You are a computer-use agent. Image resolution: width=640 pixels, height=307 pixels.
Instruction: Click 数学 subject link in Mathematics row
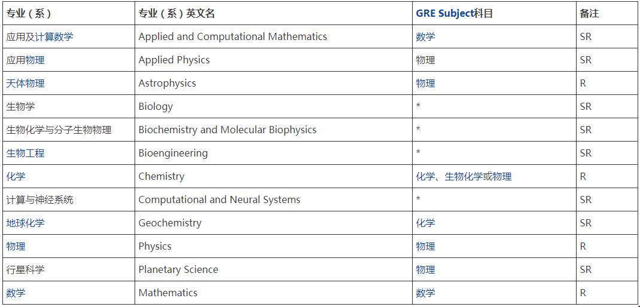pyautogui.click(x=425, y=293)
